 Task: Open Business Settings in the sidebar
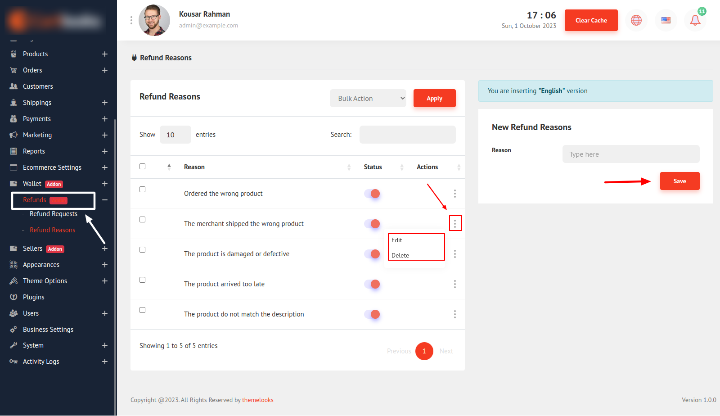pos(48,330)
